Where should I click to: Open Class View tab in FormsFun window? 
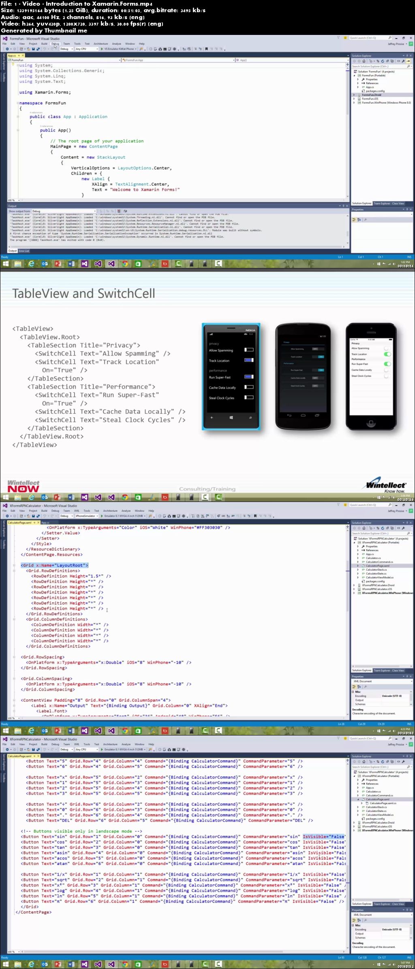click(x=398, y=203)
